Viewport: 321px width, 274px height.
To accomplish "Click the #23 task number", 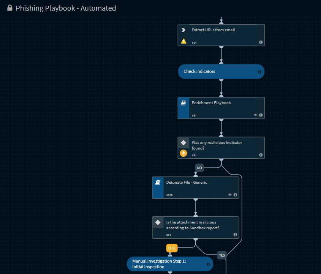I will coord(169,235).
